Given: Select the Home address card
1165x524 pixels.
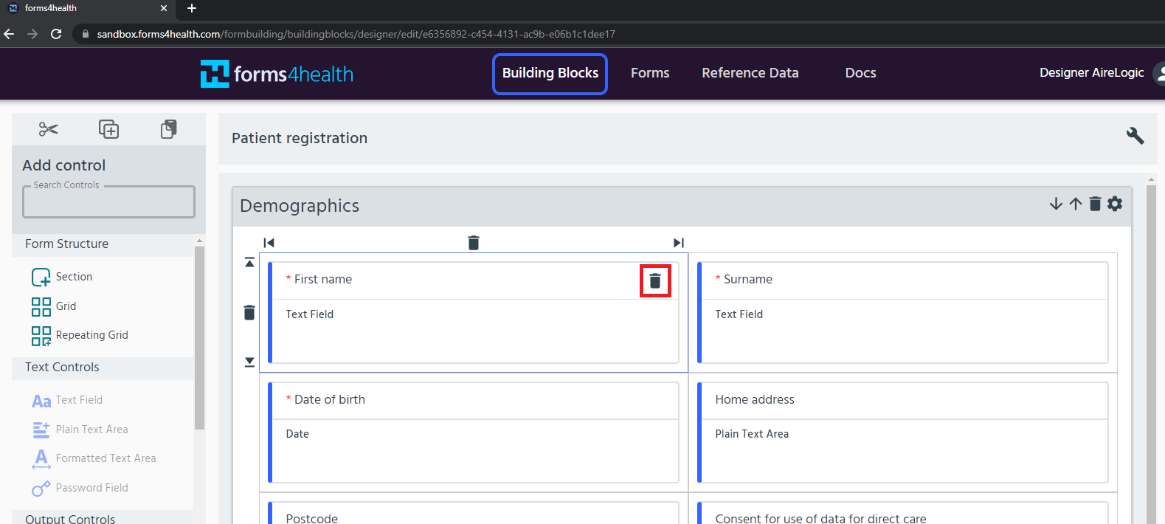Looking at the screenshot, I should tap(902, 432).
